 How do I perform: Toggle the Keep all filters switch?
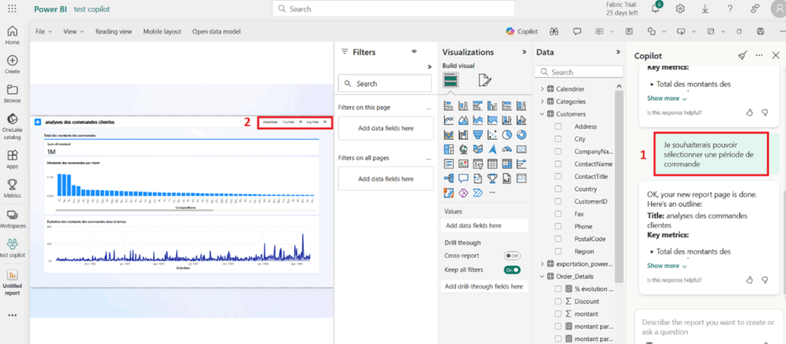point(511,270)
